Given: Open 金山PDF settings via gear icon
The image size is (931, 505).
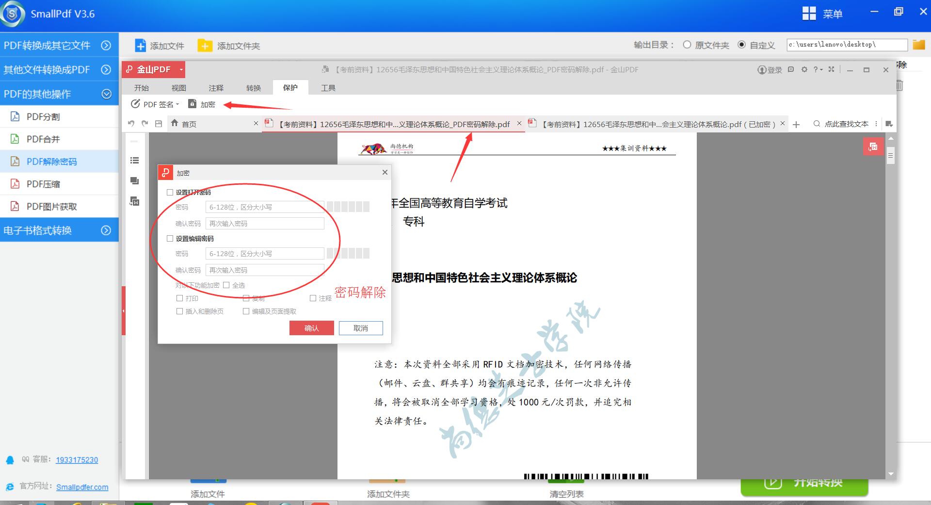Looking at the screenshot, I should (x=804, y=69).
